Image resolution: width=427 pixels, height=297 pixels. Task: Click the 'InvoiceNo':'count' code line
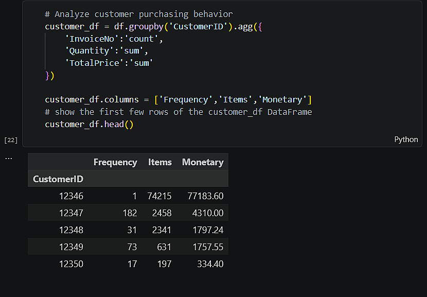(114, 39)
